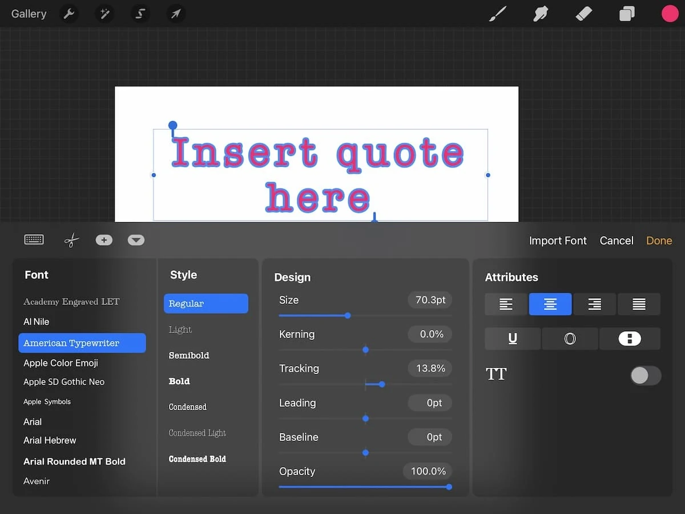This screenshot has height=514, width=685.
Task: Confirm text edits with Done
Action: click(x=659, y=240)
